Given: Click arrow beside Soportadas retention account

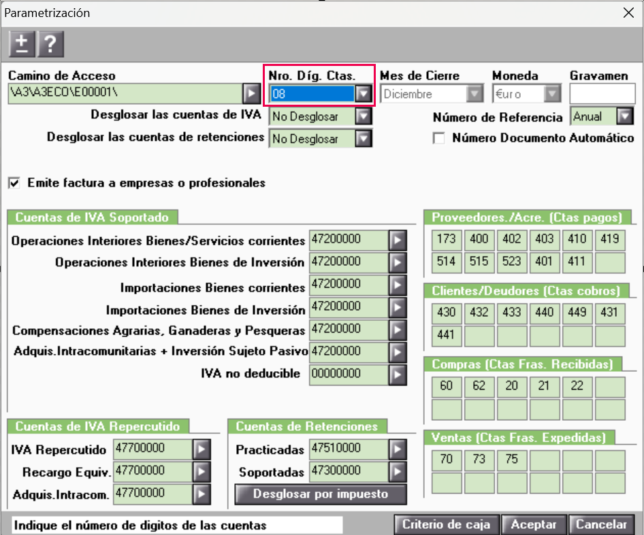Looking at the screenshot, I should point(398,471).
